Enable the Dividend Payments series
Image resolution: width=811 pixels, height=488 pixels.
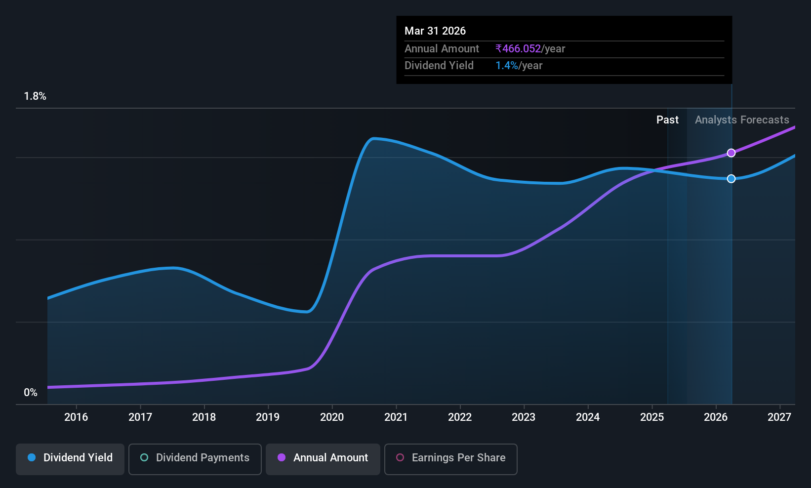[195, 459]
